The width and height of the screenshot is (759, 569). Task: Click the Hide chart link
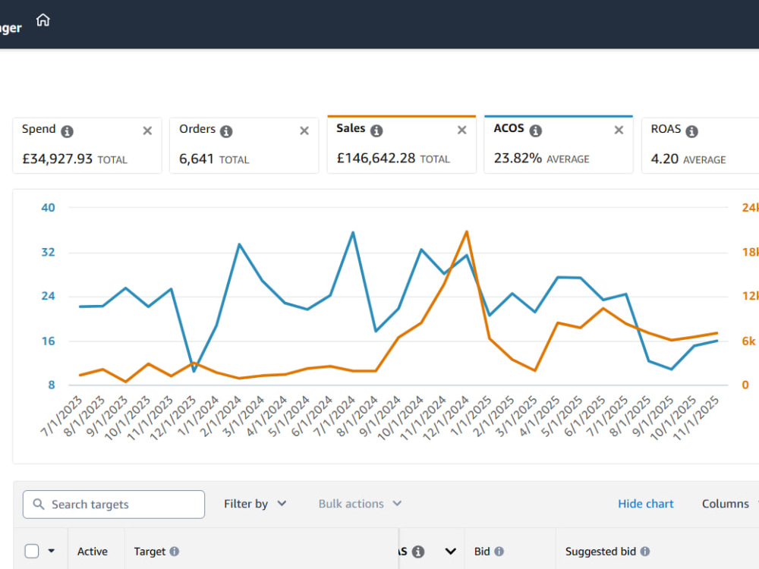[x=645, y=504]
